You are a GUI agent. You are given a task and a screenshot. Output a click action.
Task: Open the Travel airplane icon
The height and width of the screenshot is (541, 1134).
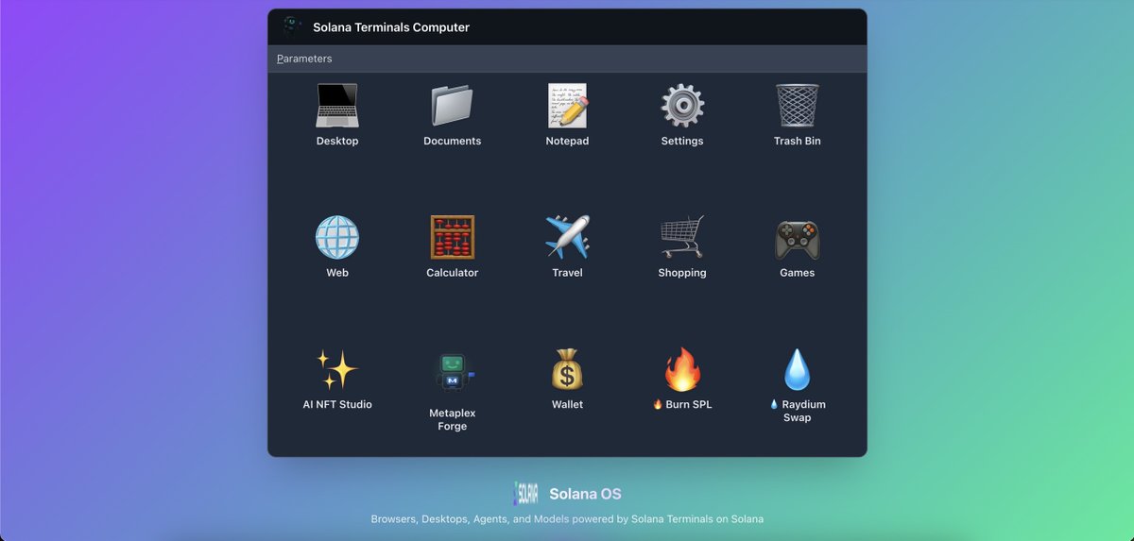tap(567, 237)
